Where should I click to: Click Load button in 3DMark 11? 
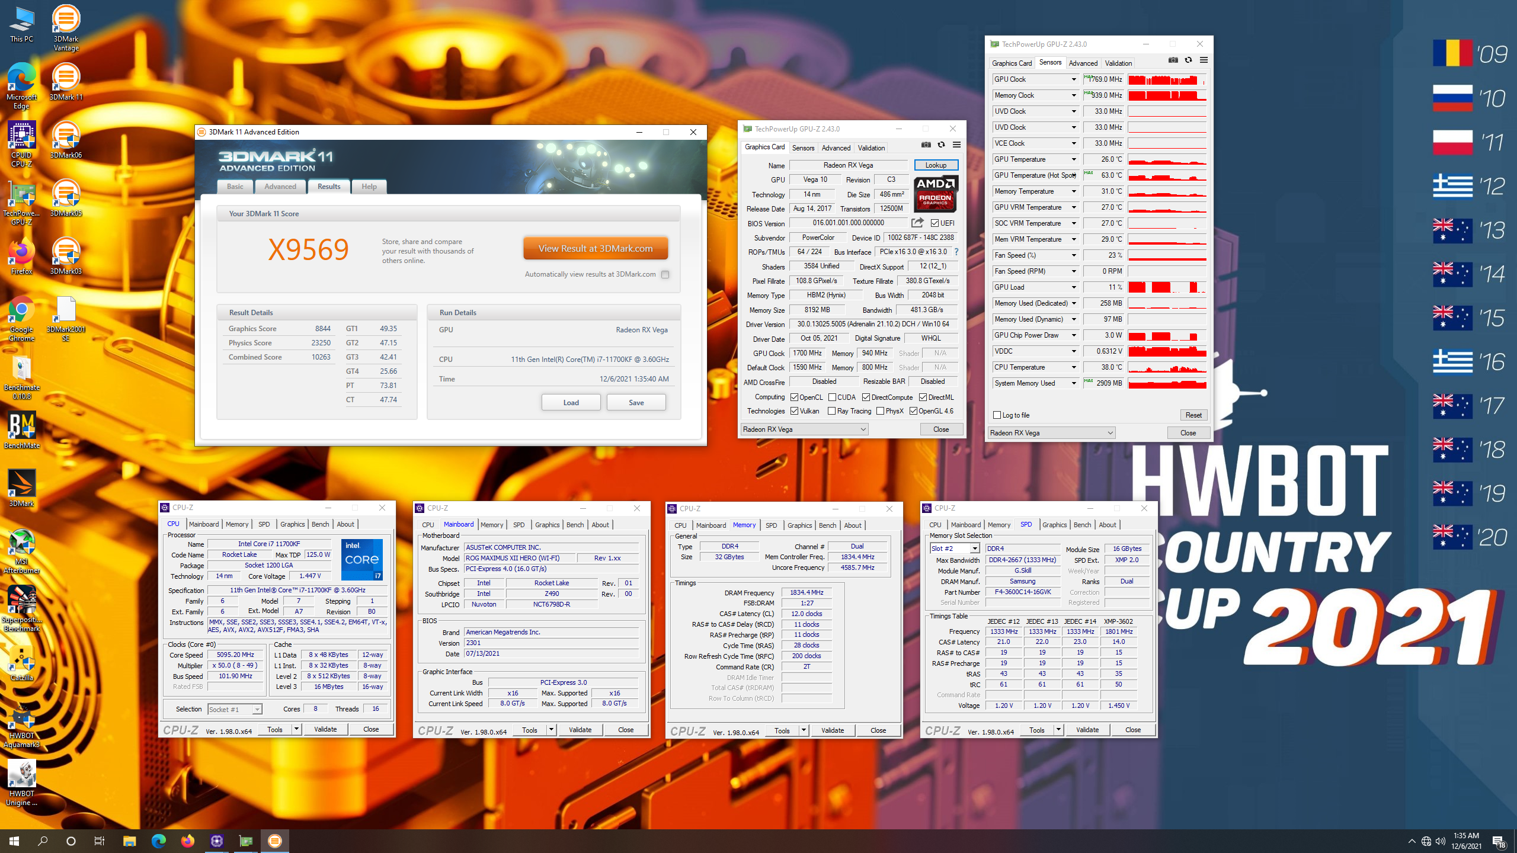coord(571,403)
